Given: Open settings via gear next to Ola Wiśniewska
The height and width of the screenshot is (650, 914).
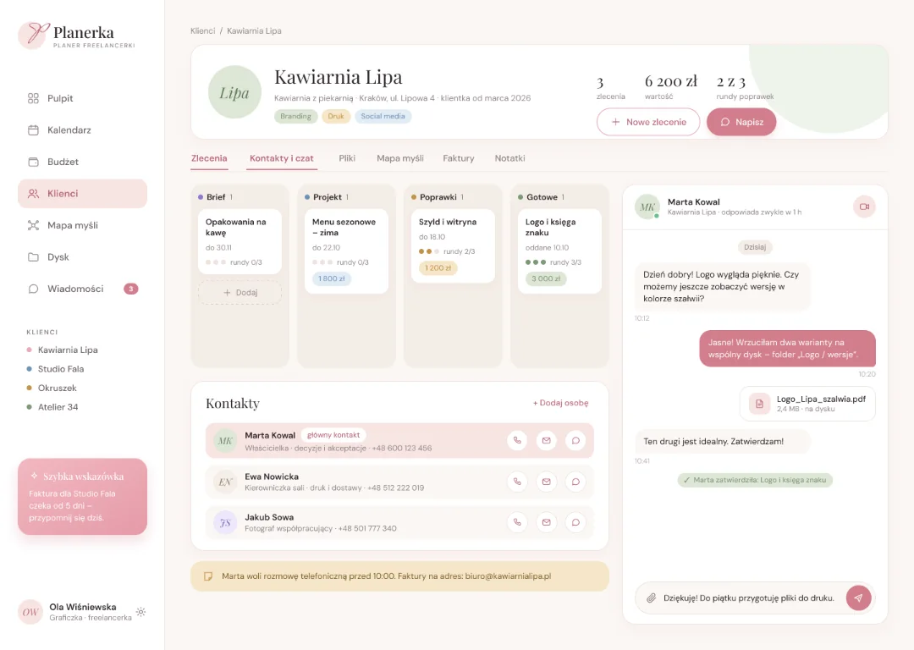Looking at the screenshot, I should coord(141,612).
